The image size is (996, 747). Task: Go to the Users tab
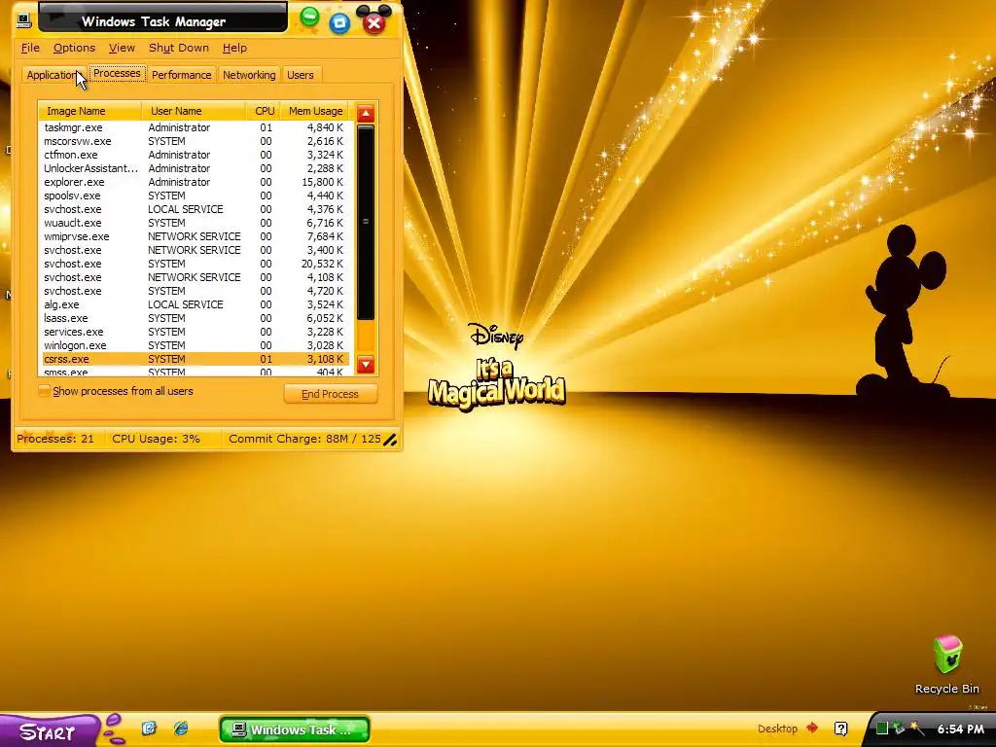point(301,75)
